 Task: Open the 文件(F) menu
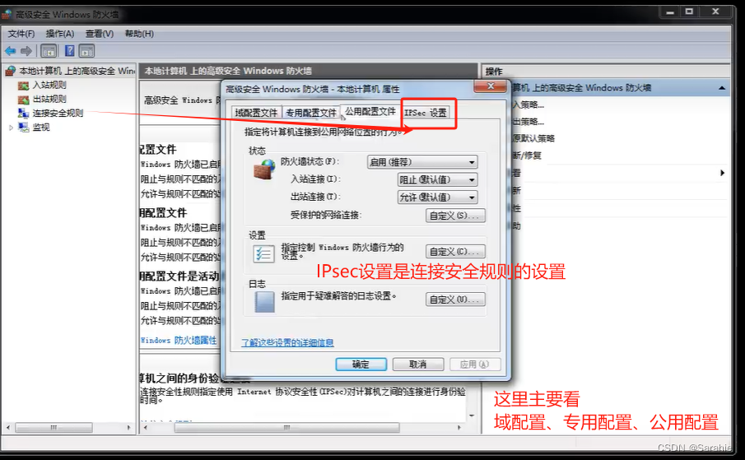(21, 34)
